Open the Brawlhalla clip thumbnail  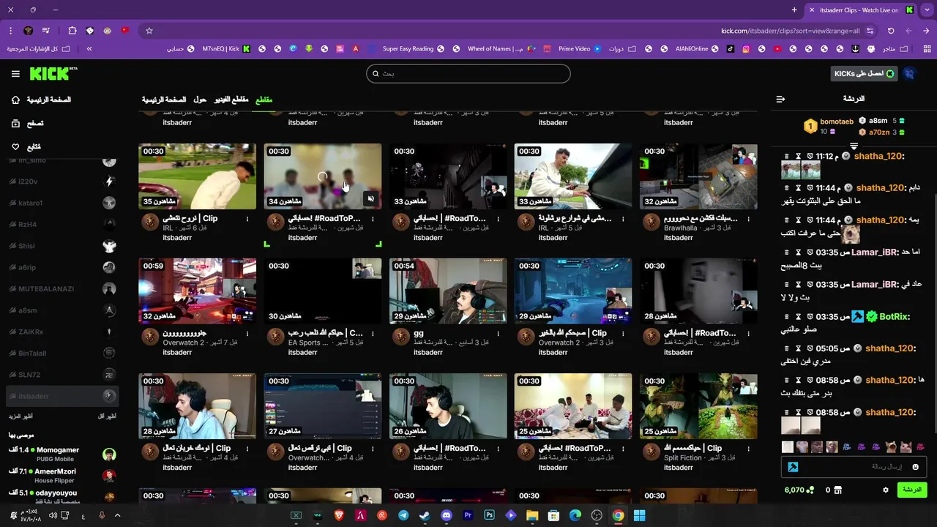tap(698, 176)
